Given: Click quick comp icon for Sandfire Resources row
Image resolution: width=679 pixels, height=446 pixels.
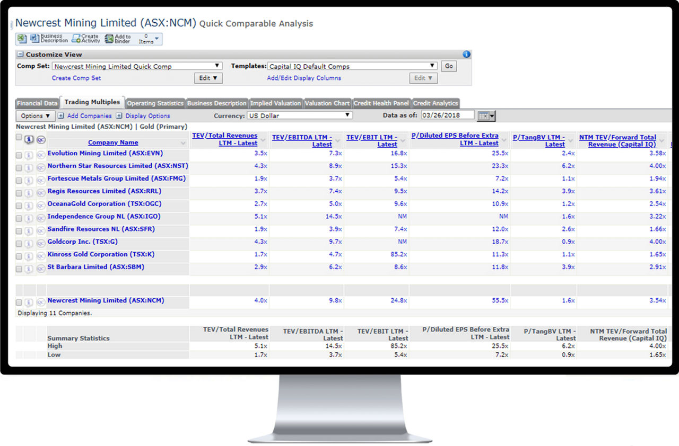Looking at the screenshot, I should [x=41, y=231].
